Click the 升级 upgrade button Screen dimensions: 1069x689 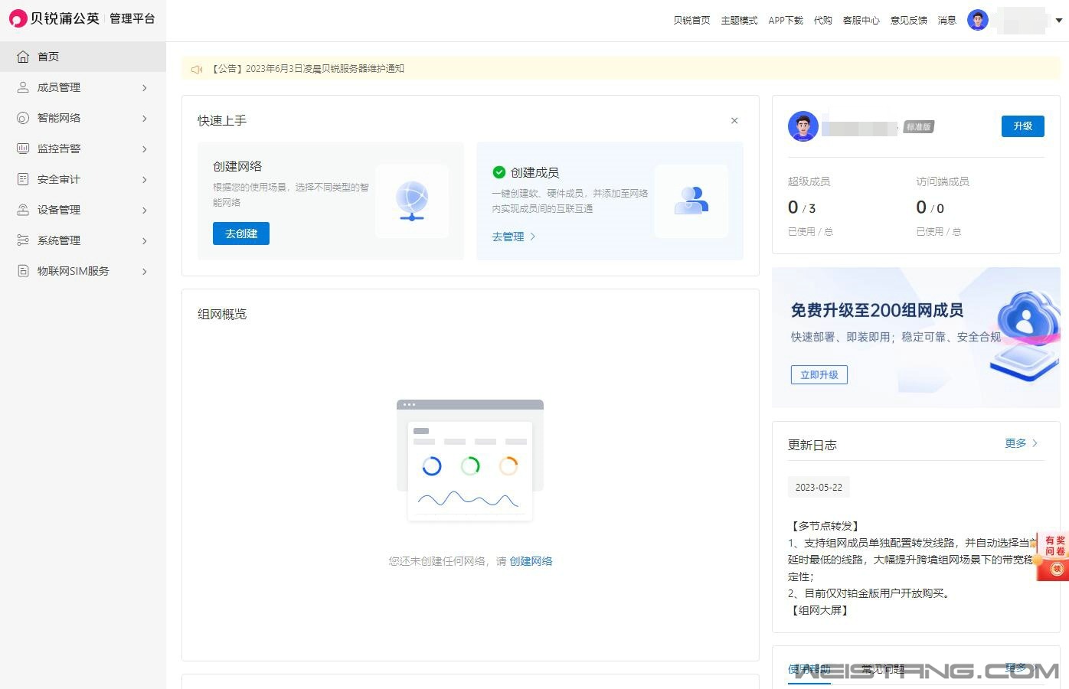(1022, 126)
